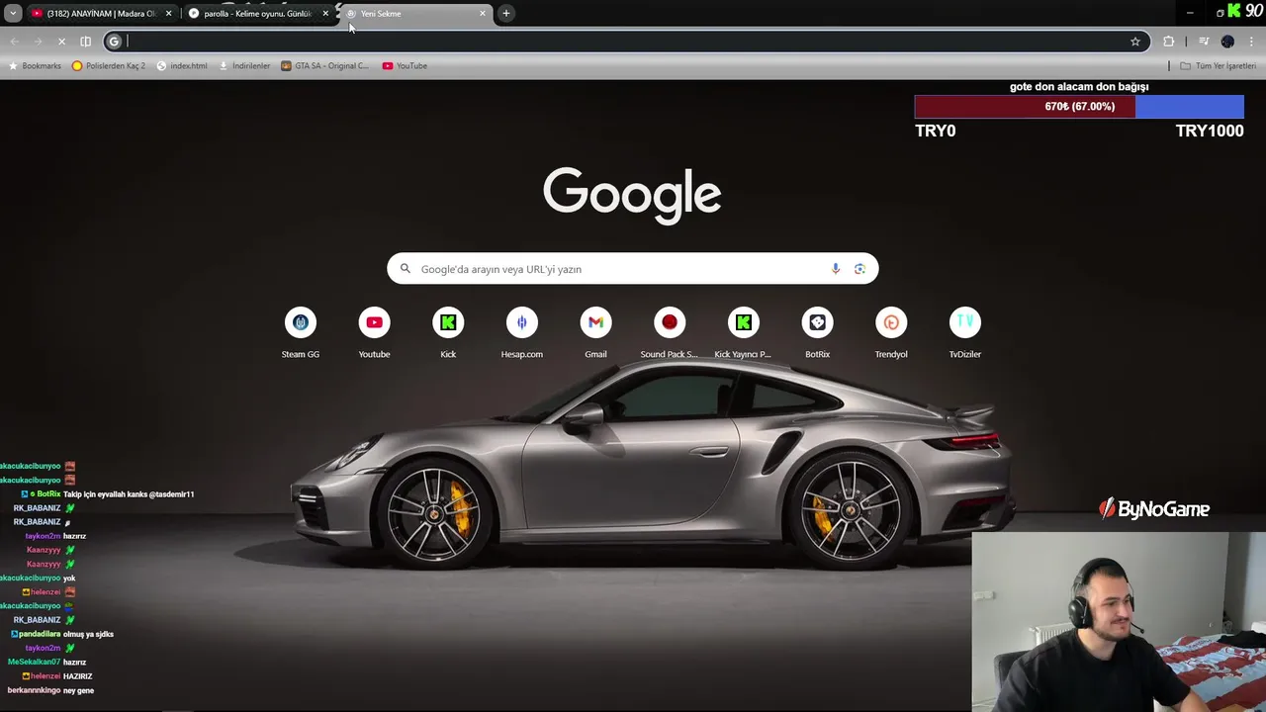The height and width of the screenshot is (712, 1266).
Task: Open the index.html bookmark
Action: tap(182, 66)
